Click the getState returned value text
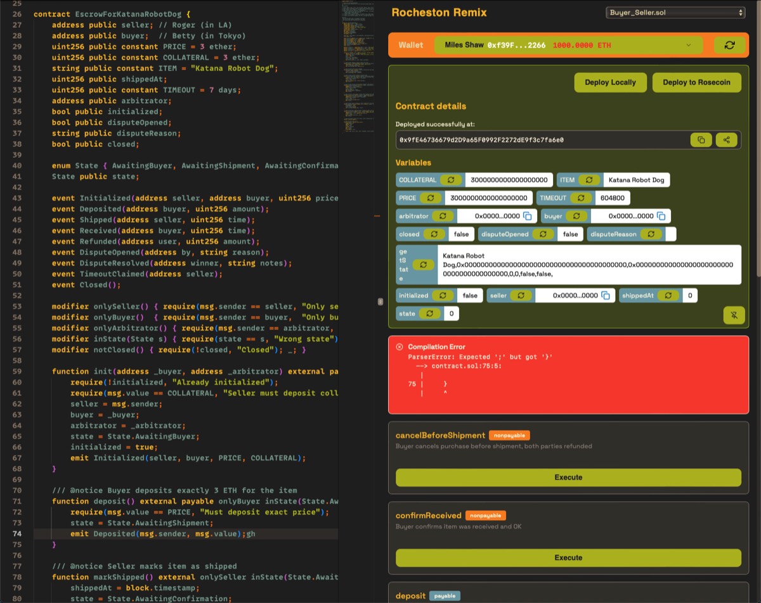The height and width of the screenshot is (603, 761). [x=588, y=265]
